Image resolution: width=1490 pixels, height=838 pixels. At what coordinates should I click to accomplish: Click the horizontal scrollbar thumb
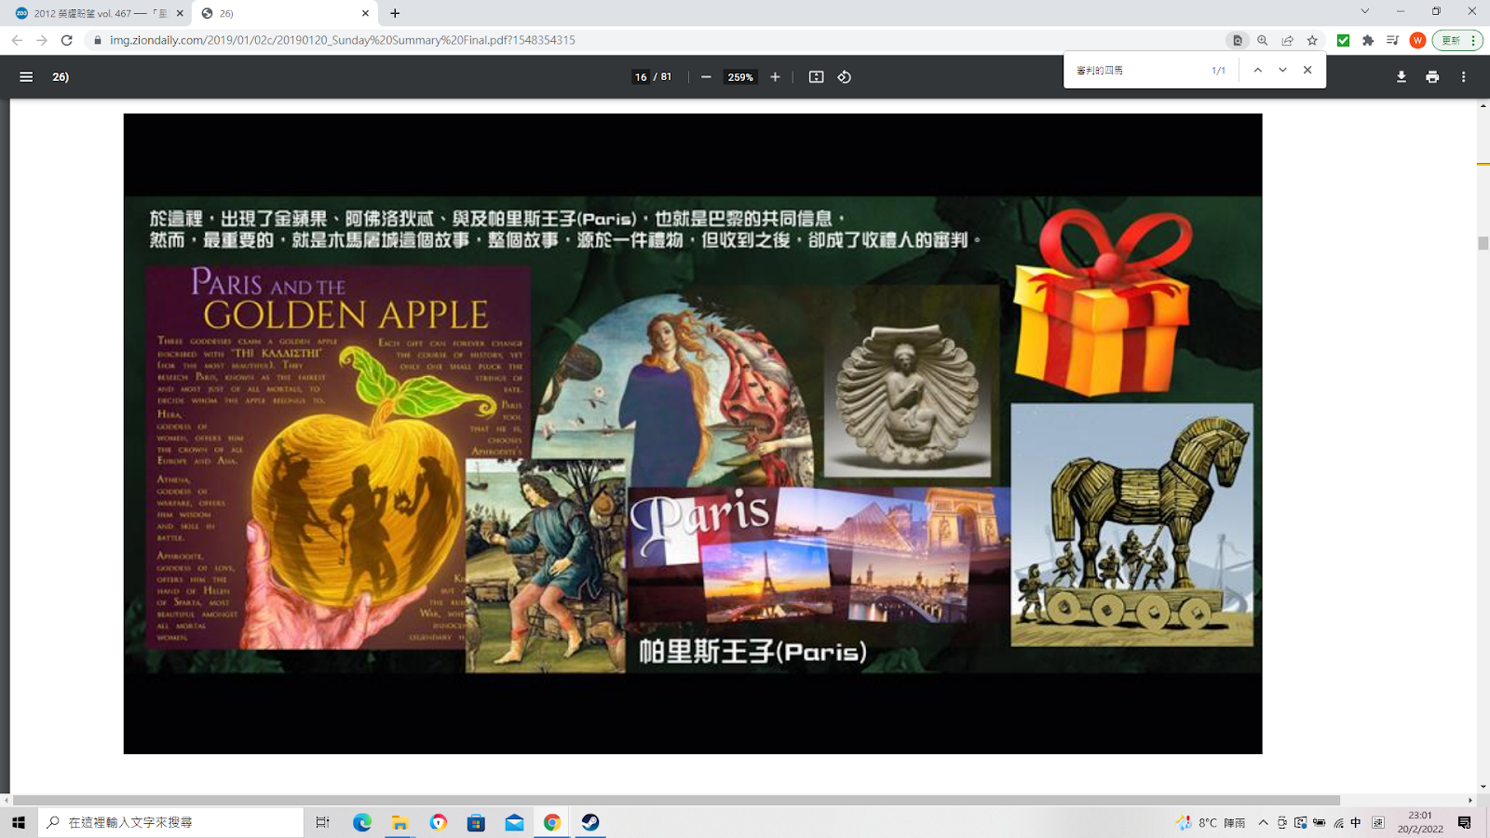[x=676, y=800]
